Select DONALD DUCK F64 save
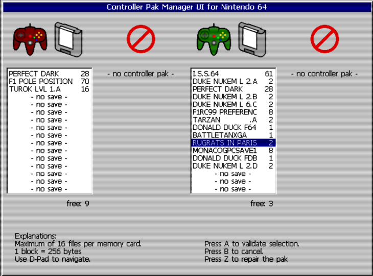 233,127
